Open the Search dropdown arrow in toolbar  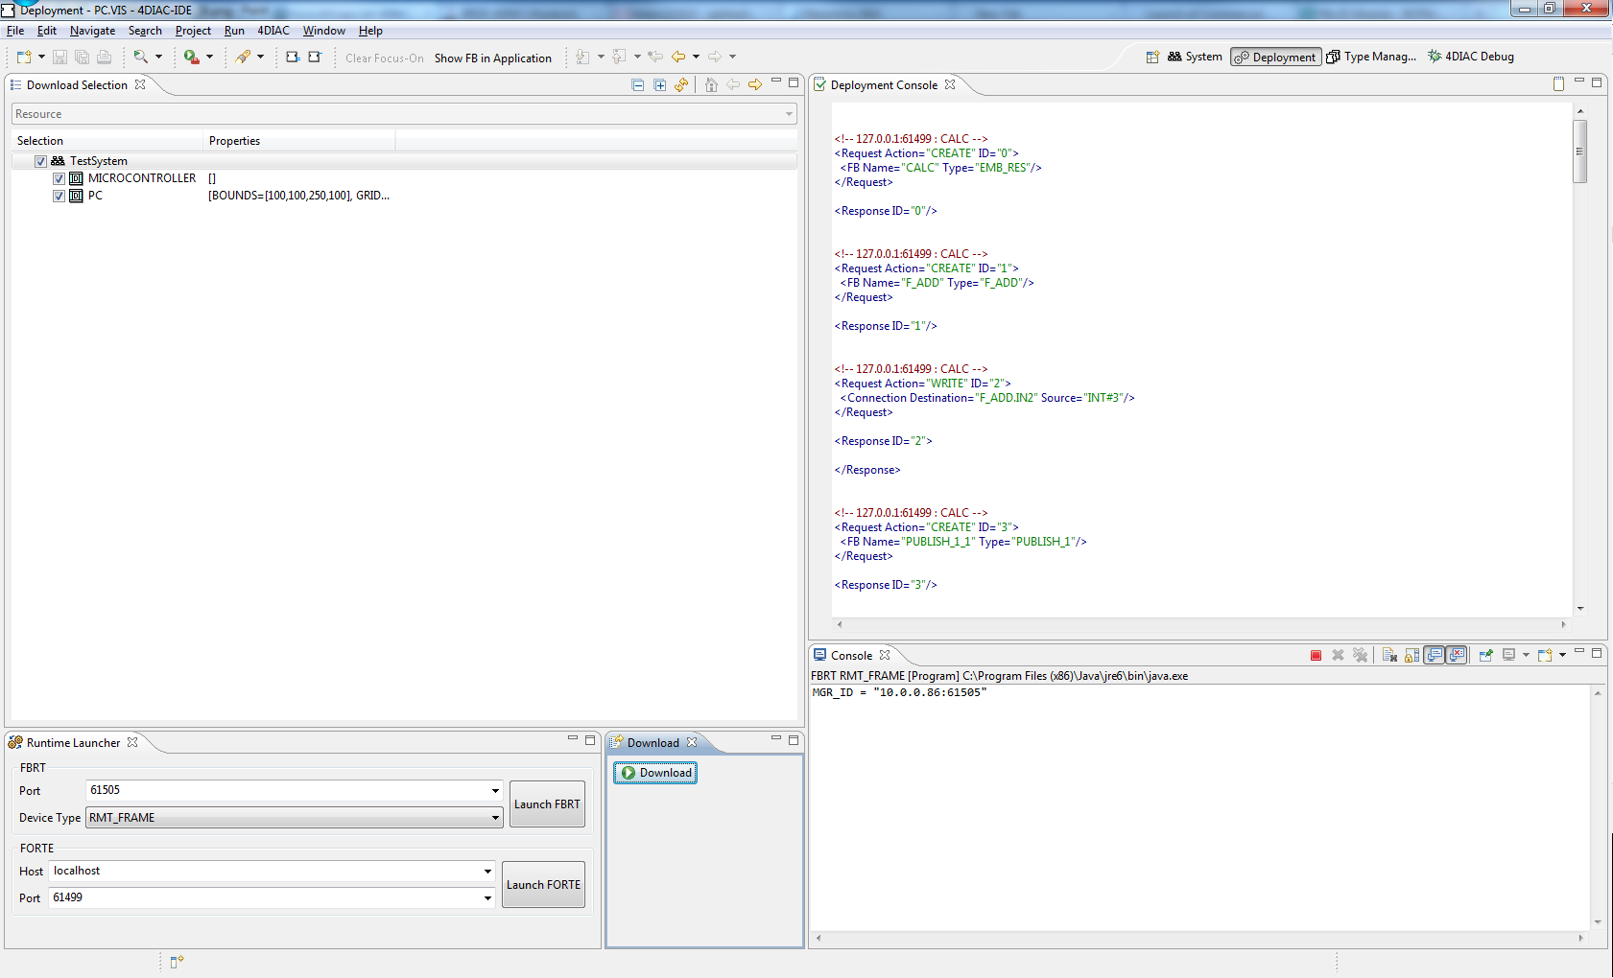158,58
